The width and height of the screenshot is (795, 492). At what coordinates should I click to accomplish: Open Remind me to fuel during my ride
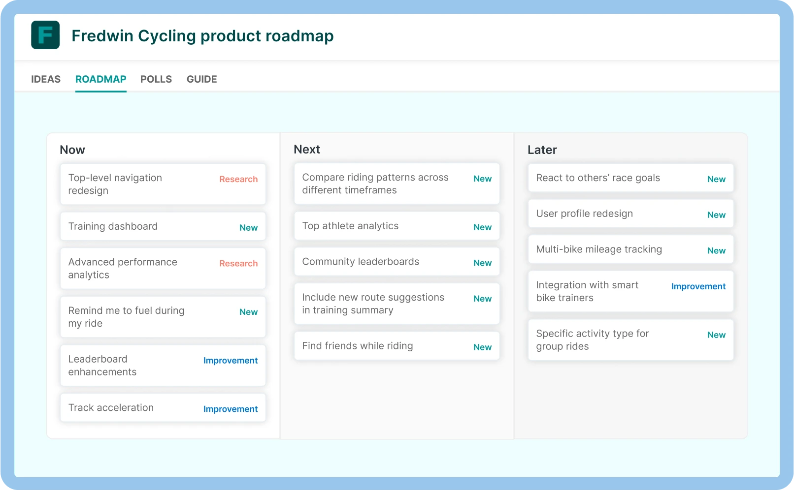coord(163,317)
